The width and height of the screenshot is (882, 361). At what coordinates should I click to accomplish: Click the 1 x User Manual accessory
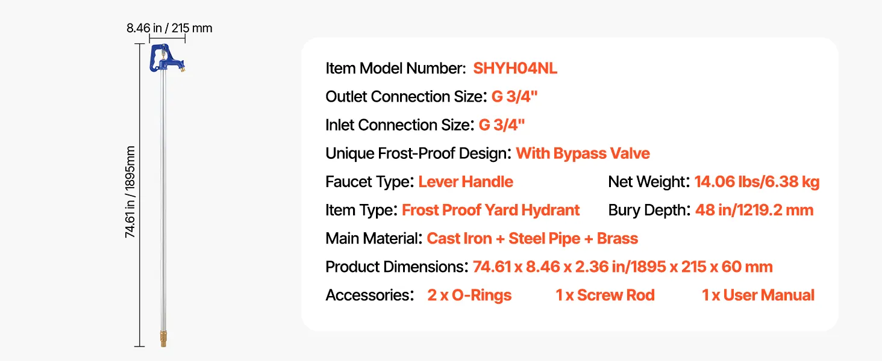click(x=758, y=295)
